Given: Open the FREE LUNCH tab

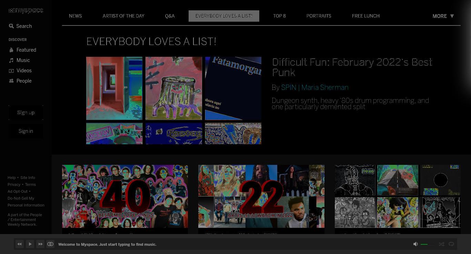Looking at the screenshot, I should coord(365,16).
